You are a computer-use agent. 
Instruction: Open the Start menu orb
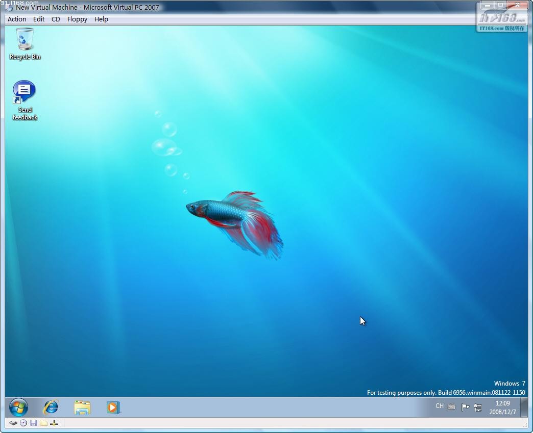[x=18, y=407]
